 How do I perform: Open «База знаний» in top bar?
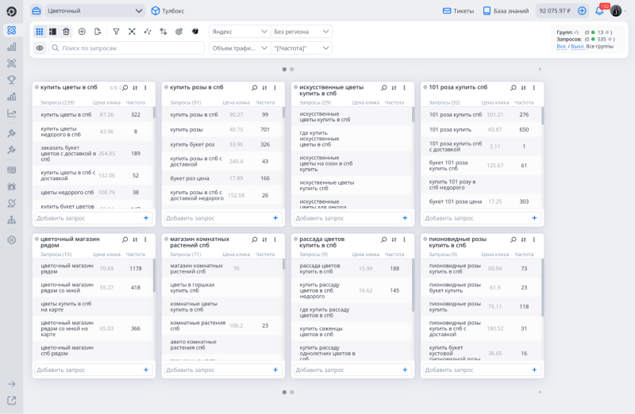505,11
